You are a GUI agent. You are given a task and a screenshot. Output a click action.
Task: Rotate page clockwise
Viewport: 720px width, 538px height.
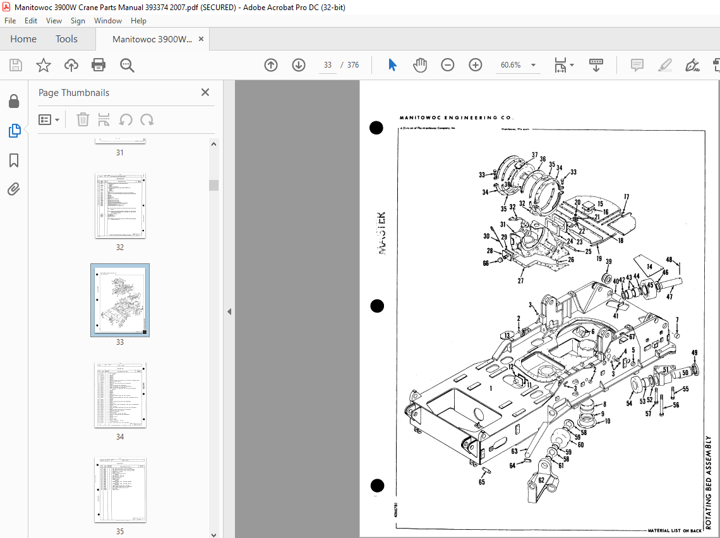(147, 120)
